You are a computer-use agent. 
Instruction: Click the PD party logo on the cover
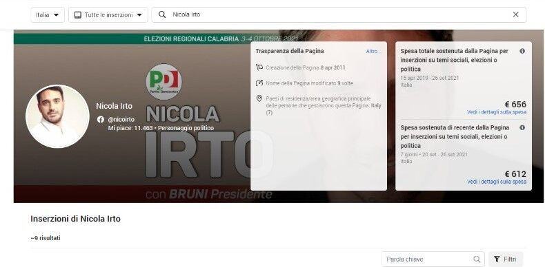[164, 81]
